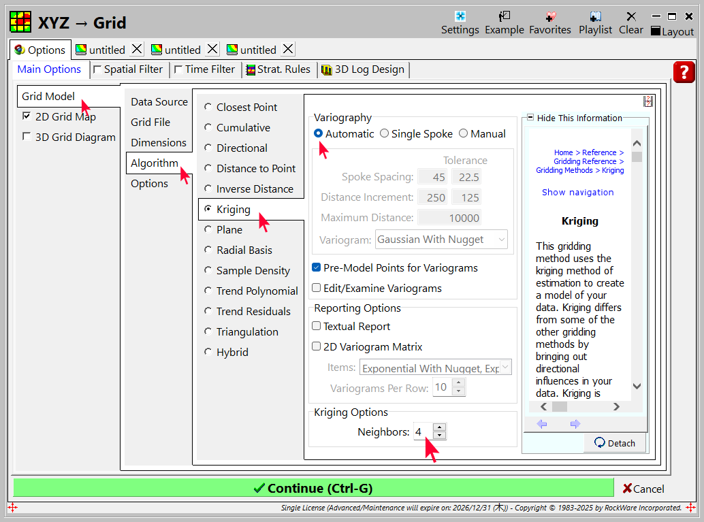This screenshot has height=522, width=704.
Task: Go back with the help pane arrow
Action: click(542, 424)
